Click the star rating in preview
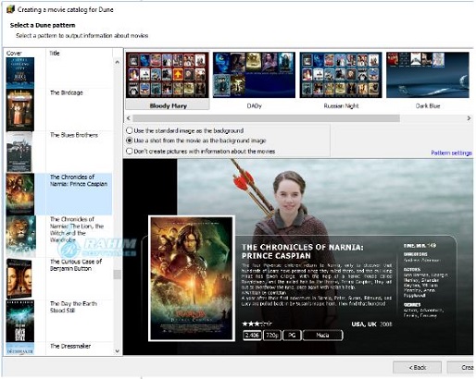The width and height of the screenshot is (476, 379). tap(257, 324)
